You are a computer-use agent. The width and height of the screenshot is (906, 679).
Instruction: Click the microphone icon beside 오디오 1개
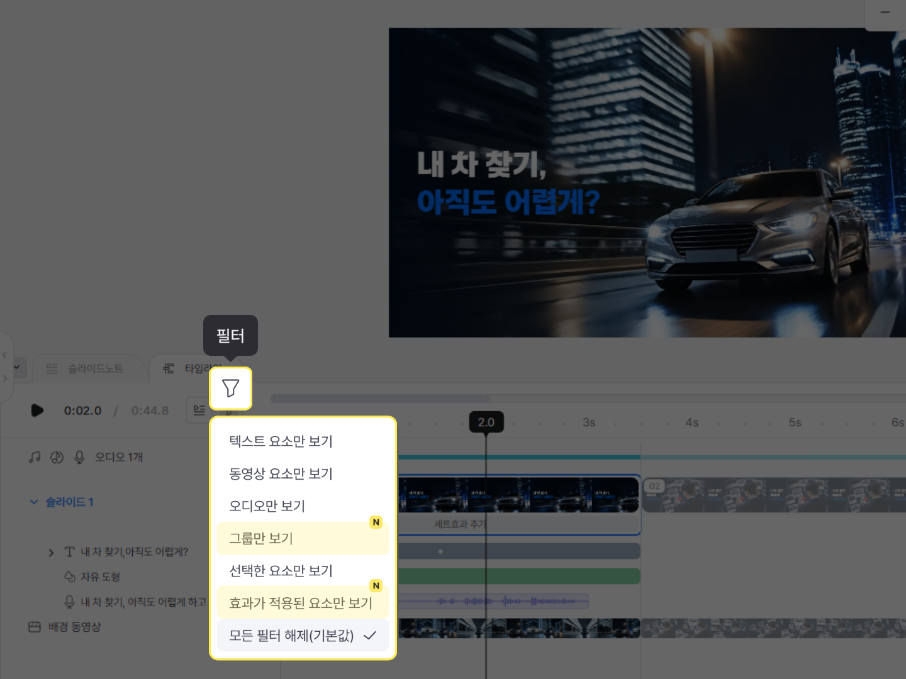point(79,457)
